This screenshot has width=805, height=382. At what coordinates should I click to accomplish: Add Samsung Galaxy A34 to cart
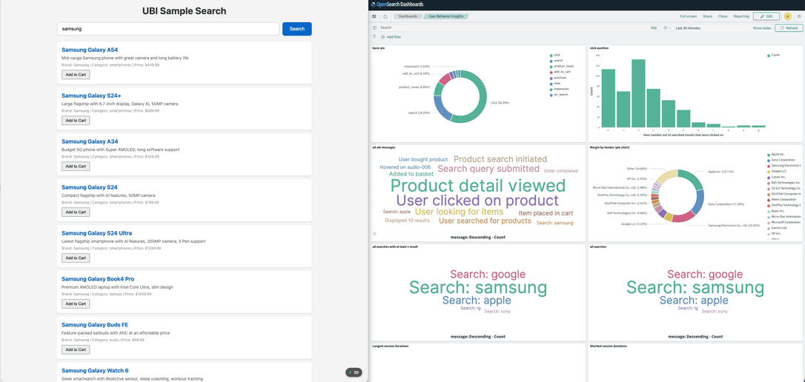tap(76, 166)
